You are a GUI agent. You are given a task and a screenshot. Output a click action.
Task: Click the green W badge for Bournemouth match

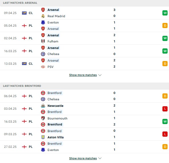165,121
